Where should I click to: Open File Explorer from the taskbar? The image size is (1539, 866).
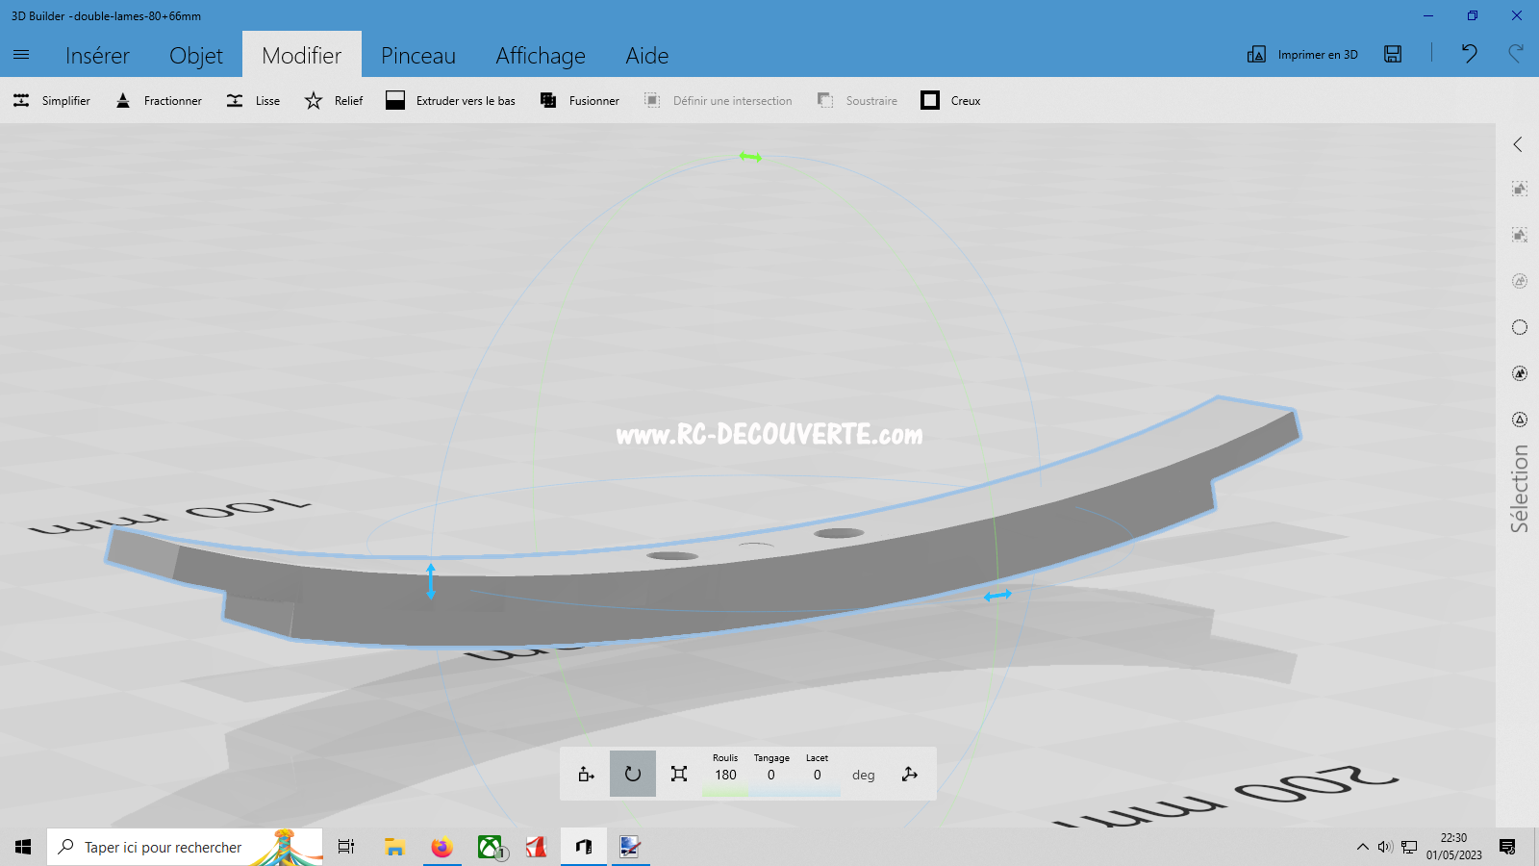(x=394, y=847)
